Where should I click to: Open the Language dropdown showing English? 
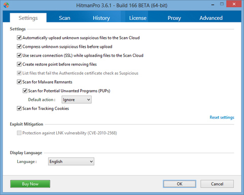tap(71, 161)
